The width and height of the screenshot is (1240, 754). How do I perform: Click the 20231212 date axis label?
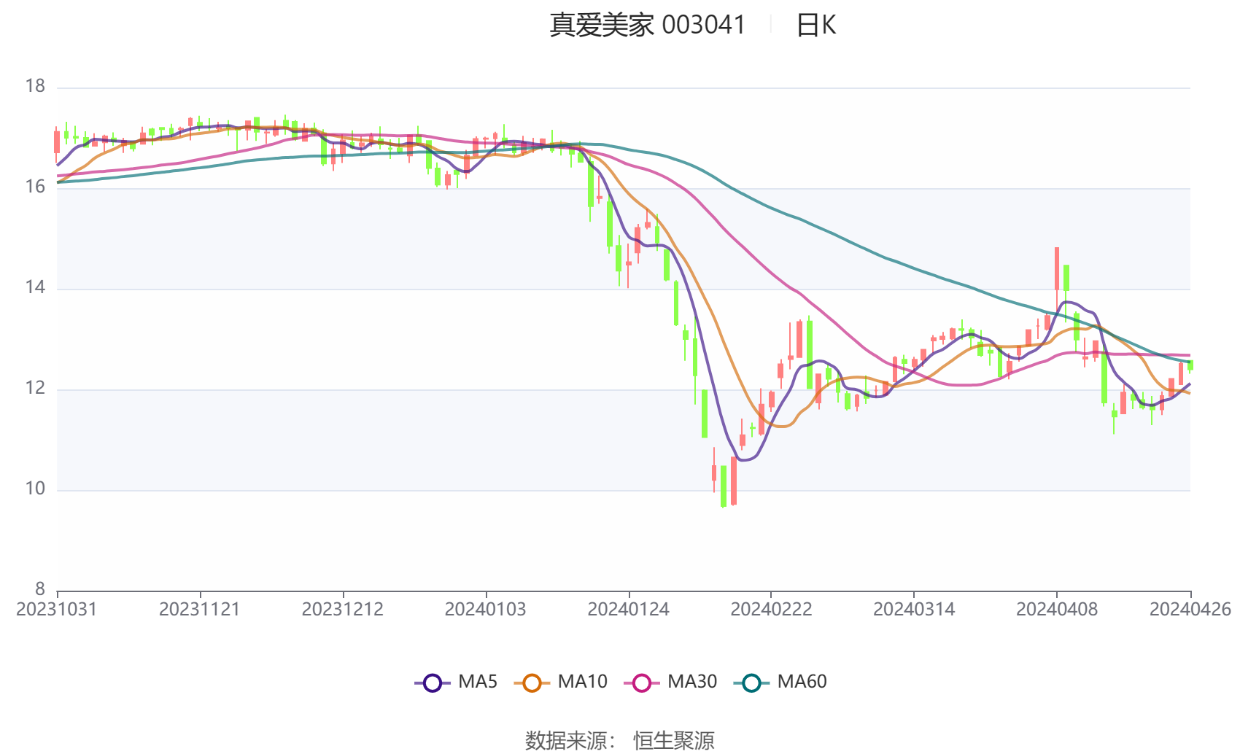pos(343,610)
